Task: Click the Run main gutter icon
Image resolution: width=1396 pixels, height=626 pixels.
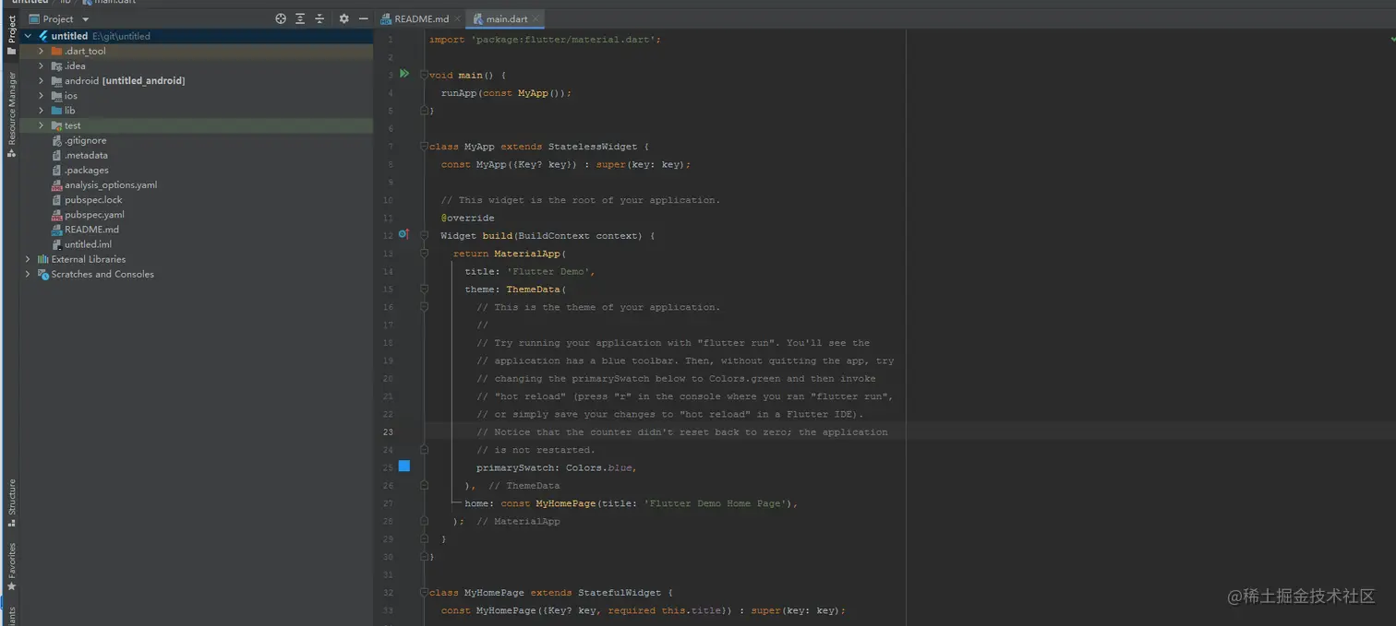Action: click(x=403, y=74)
